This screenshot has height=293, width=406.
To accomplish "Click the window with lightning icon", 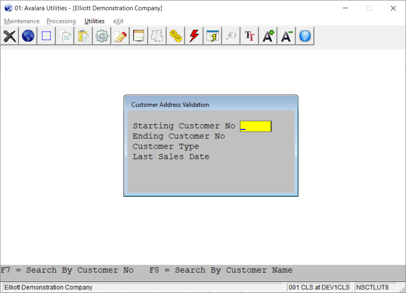I will 212,36.
